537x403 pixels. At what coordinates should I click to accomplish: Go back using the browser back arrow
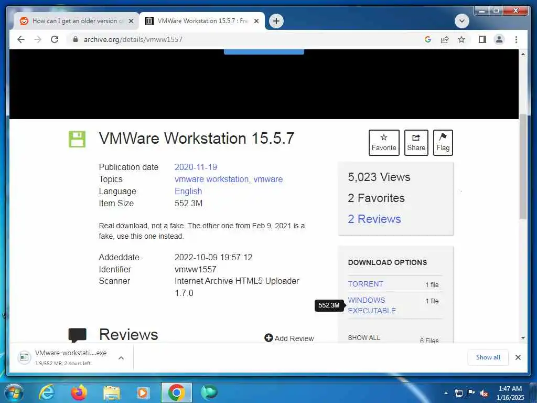click(x=21, y=39)
